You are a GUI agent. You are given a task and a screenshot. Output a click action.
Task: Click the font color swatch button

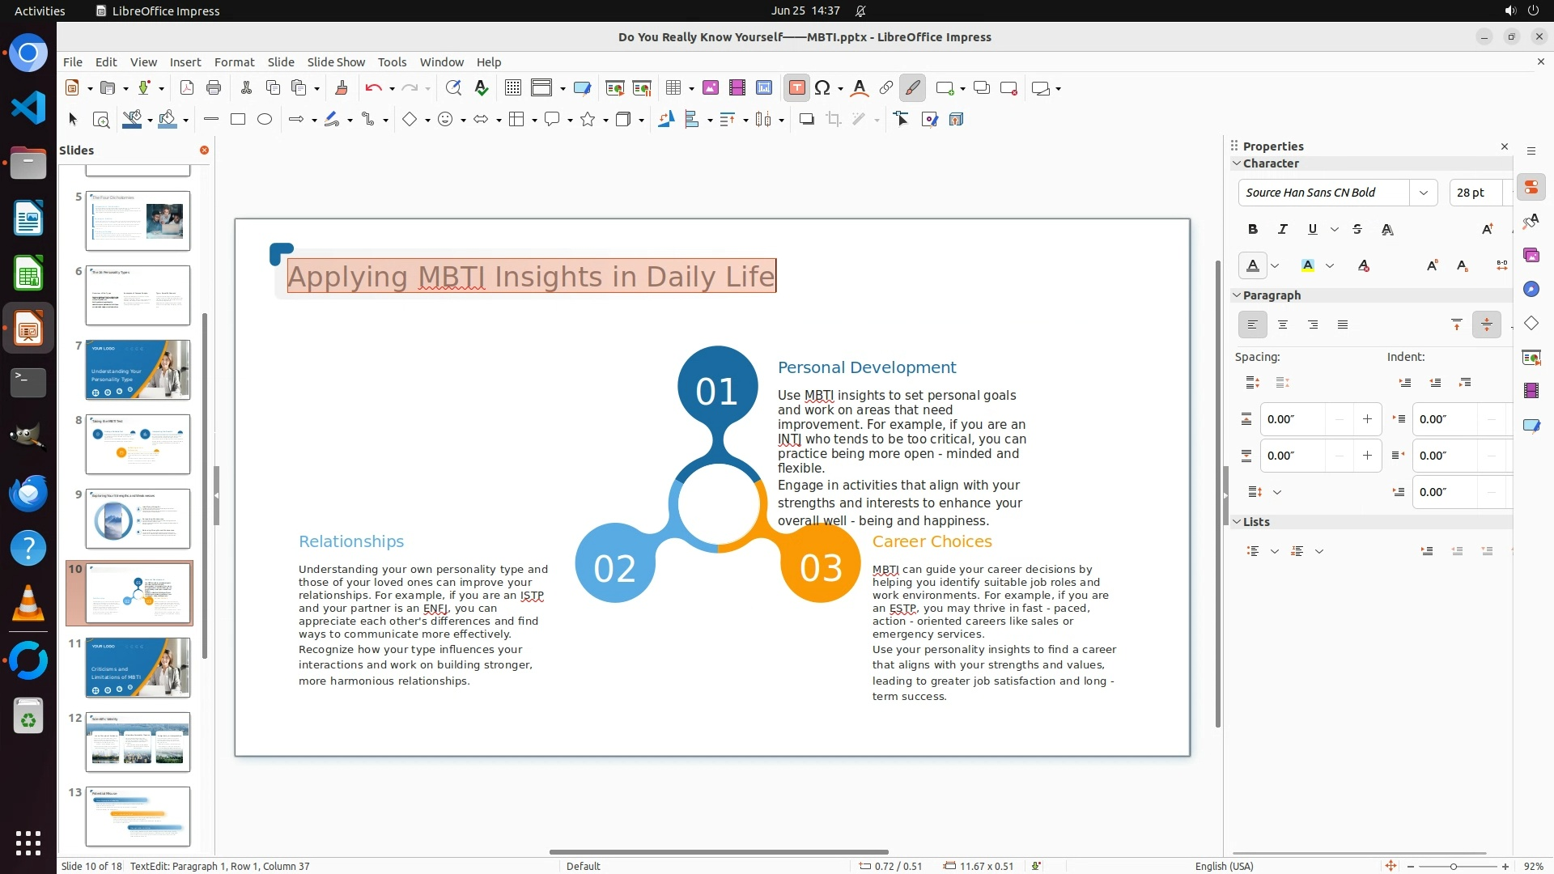1252,265
